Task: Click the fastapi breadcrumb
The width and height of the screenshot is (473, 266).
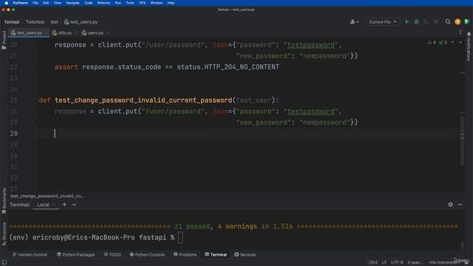Action: coord(12,21)
